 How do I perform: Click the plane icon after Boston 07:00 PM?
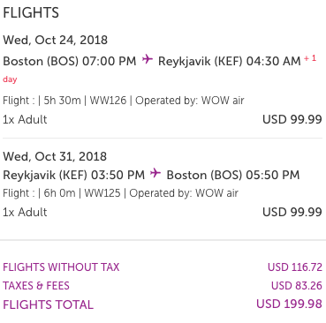[148, 60]
